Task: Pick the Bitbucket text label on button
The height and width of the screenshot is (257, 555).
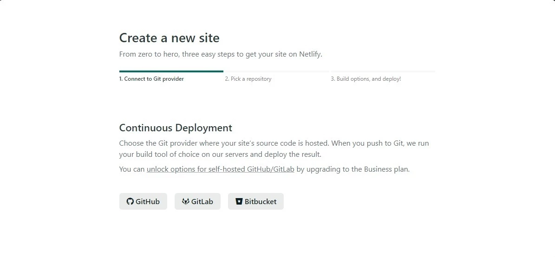Action: pos(261,201)
